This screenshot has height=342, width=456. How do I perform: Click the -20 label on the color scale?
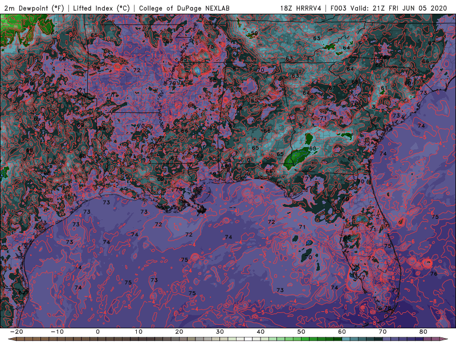pyautogui.click(x=17, y=332)
